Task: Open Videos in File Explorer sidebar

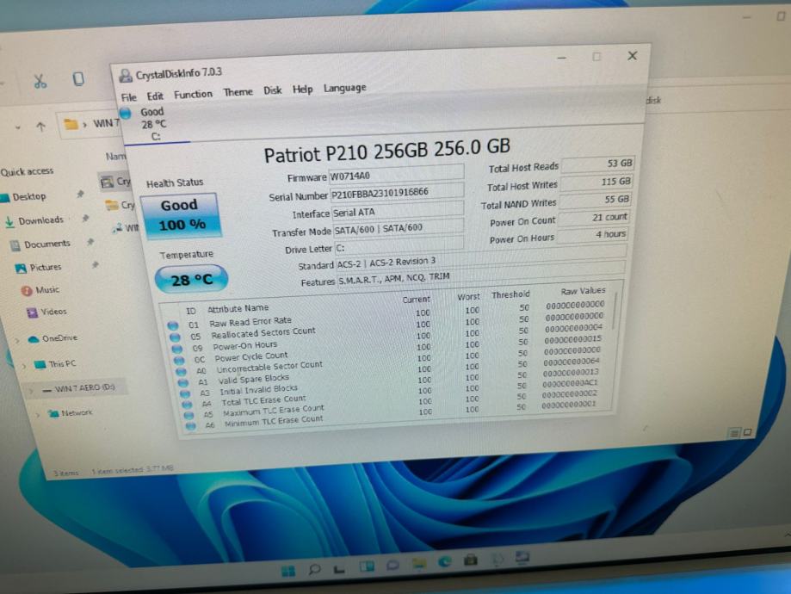Action: point(53,312)
